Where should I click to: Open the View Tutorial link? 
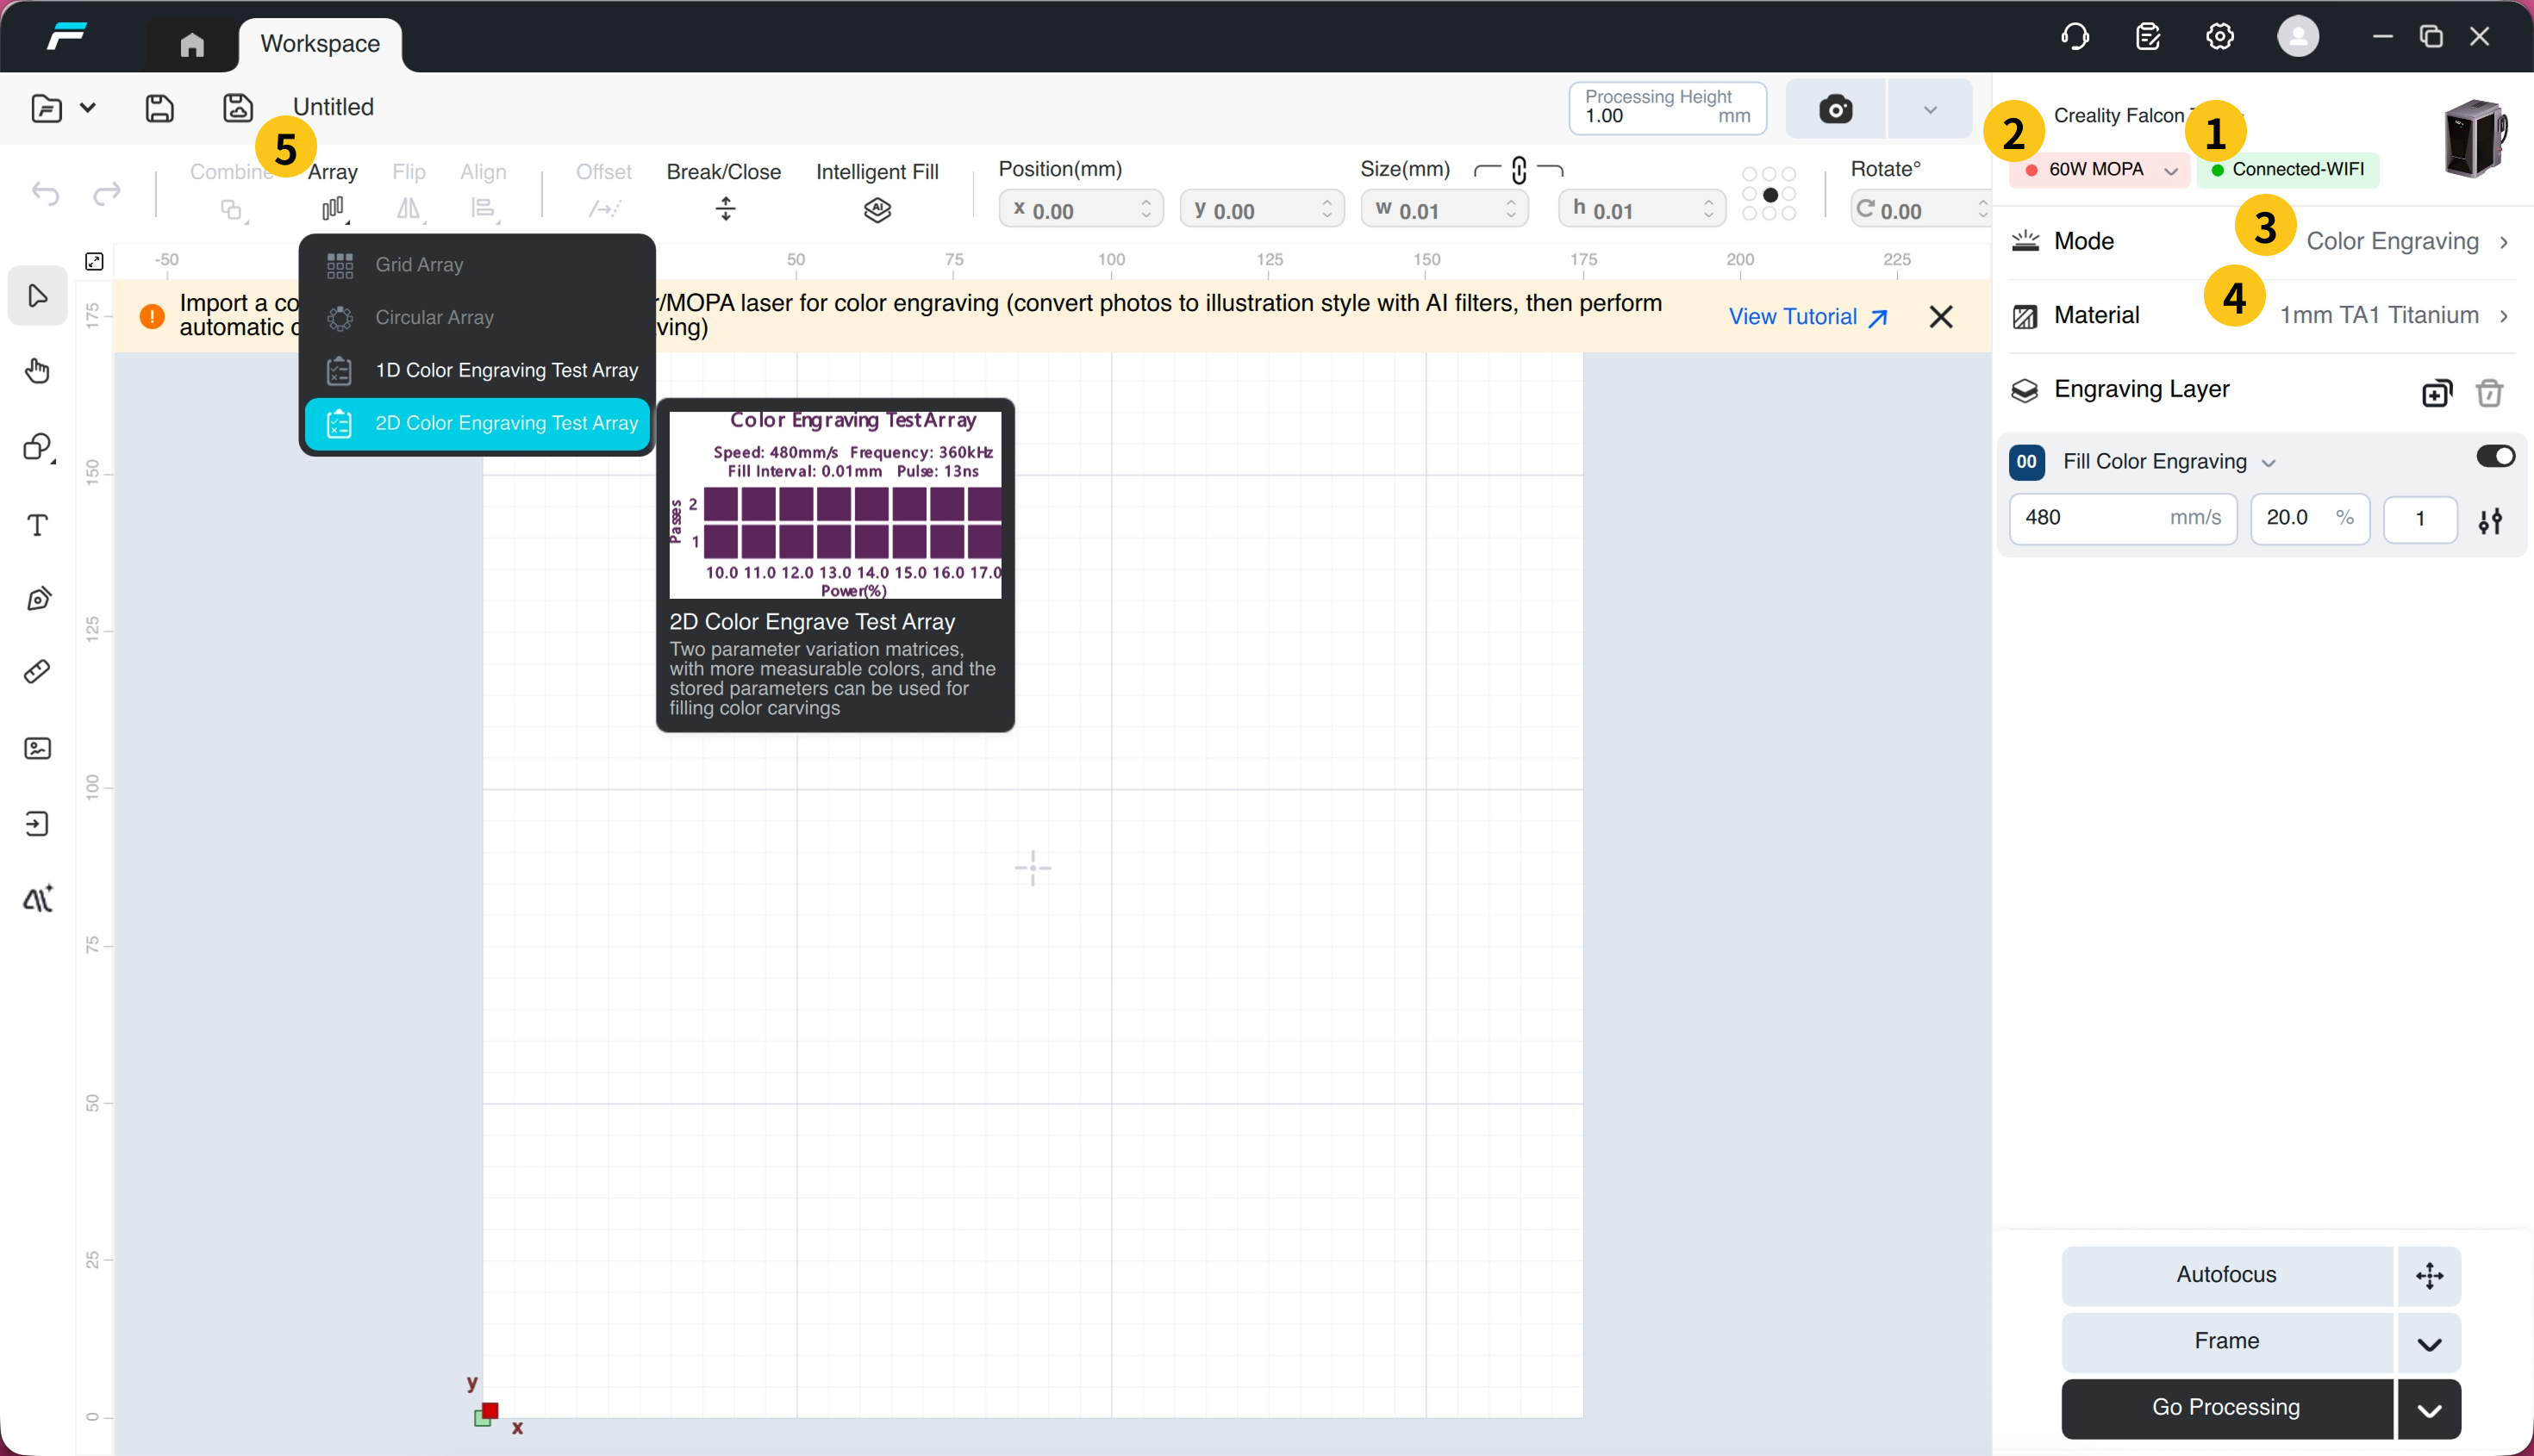point(1807,317)
